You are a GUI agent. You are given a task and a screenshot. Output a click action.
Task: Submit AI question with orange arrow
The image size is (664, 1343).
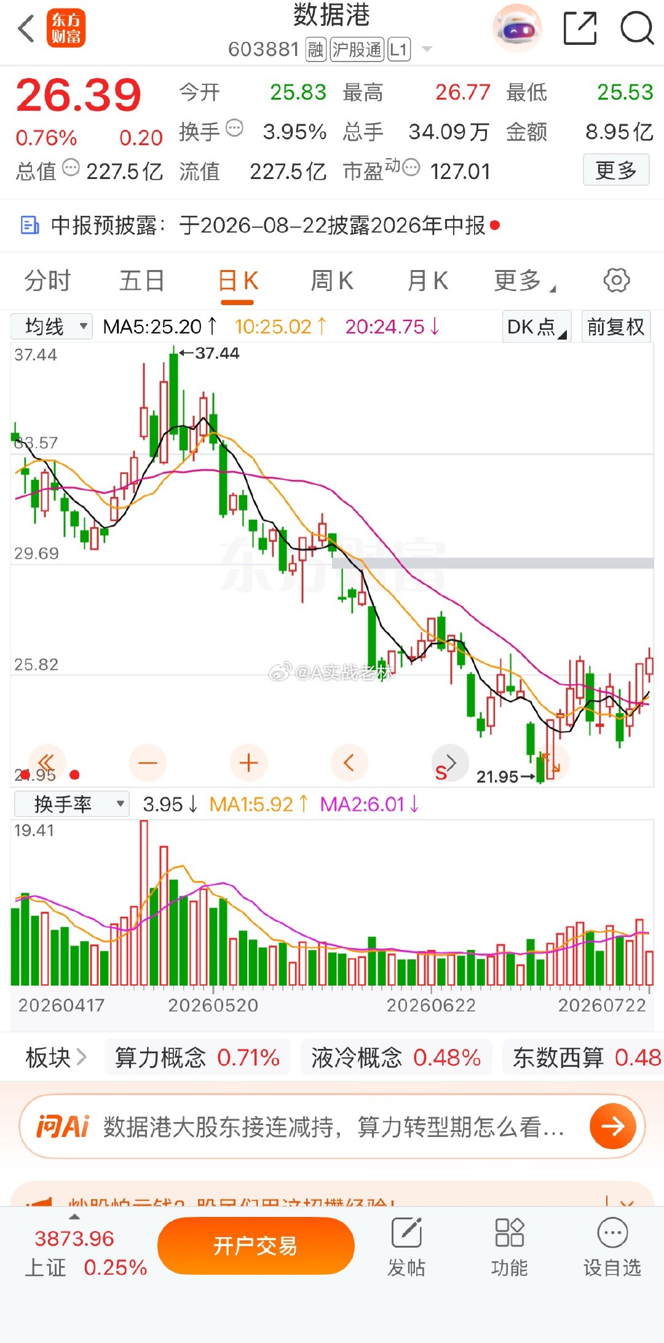[x=612, y=1126]
